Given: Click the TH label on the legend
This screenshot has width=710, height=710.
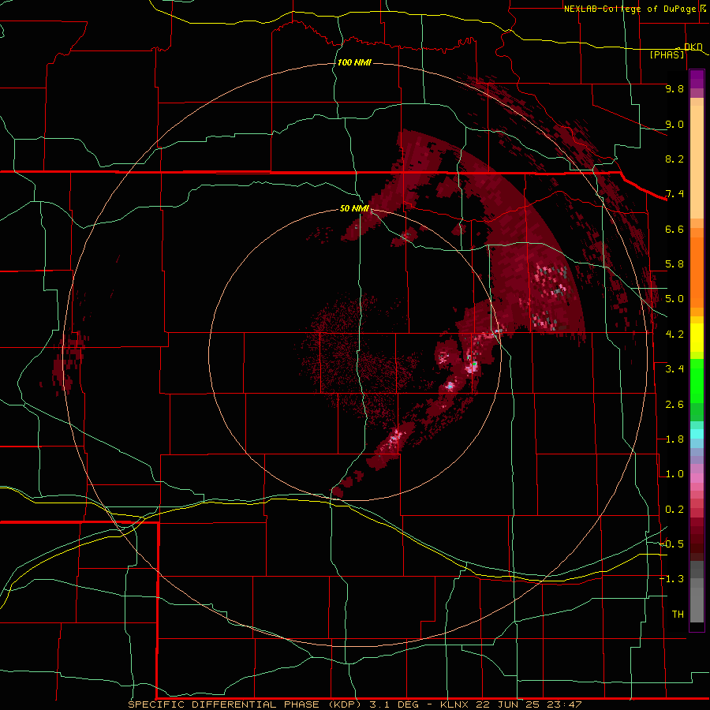Looking at the screenshot, I should [x=678, y=615].
